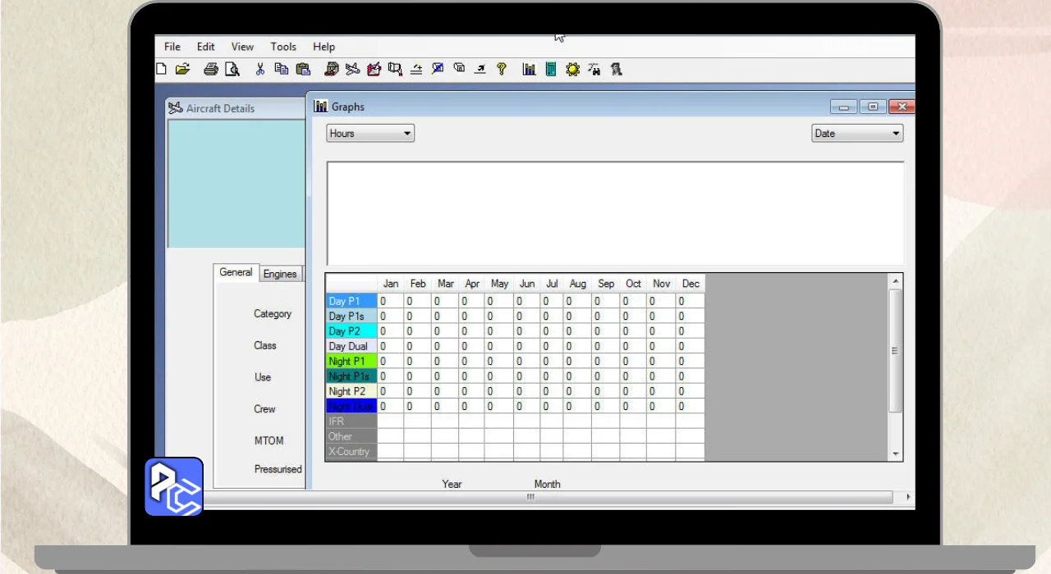
Task: Select the Day P1 blue row header
Action: click(351, 301)
